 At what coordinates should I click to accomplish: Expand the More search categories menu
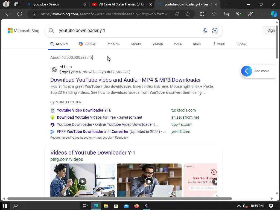(219, 44)
